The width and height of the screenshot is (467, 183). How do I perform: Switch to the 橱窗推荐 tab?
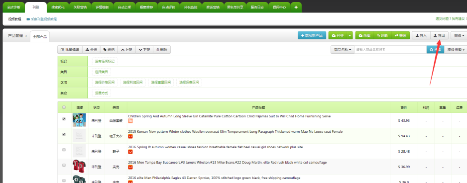coord(146,7)
